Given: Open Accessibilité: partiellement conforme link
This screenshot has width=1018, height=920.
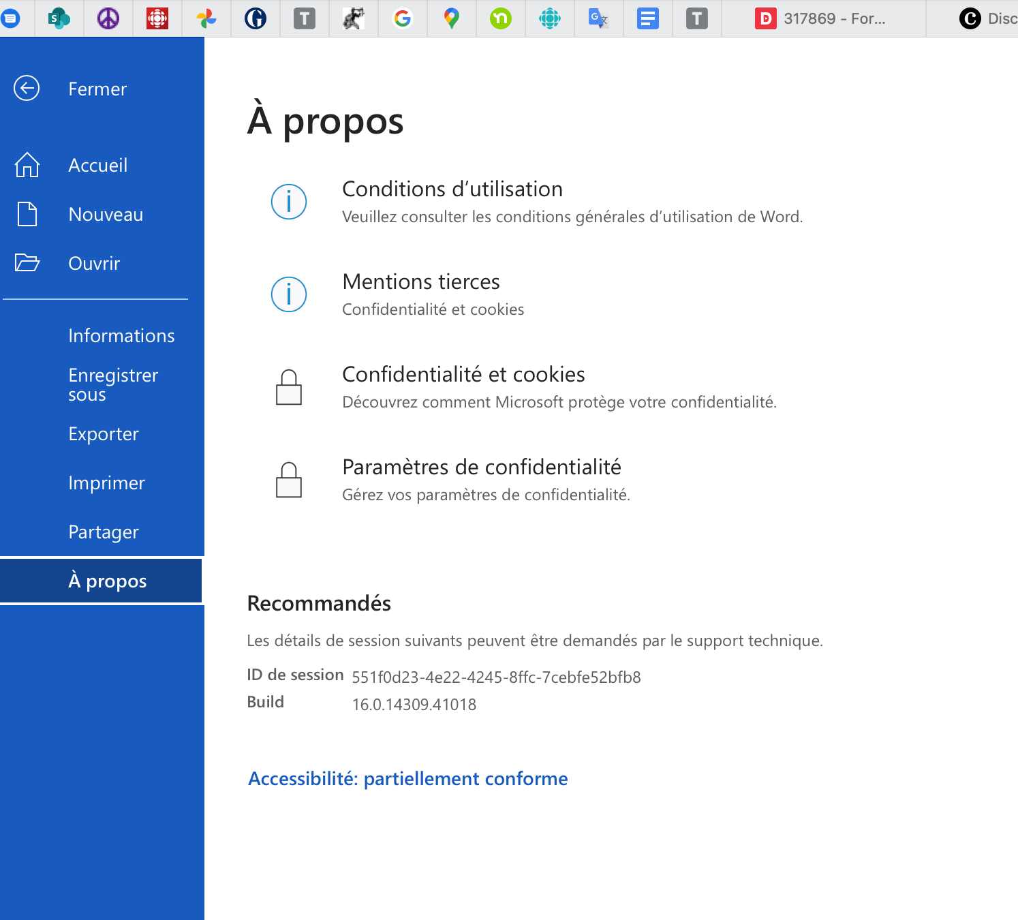Looking at the screenshot, I should [x=407, y=778].
